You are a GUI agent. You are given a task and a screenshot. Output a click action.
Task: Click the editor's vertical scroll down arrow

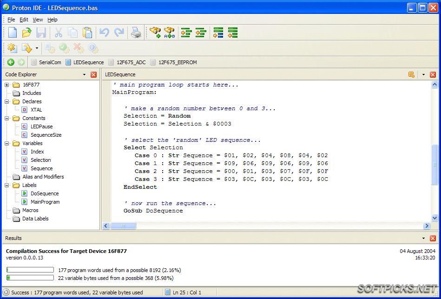point(434,218)
